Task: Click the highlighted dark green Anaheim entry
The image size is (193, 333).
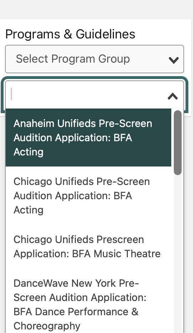Action: click(x=88, y=137)
